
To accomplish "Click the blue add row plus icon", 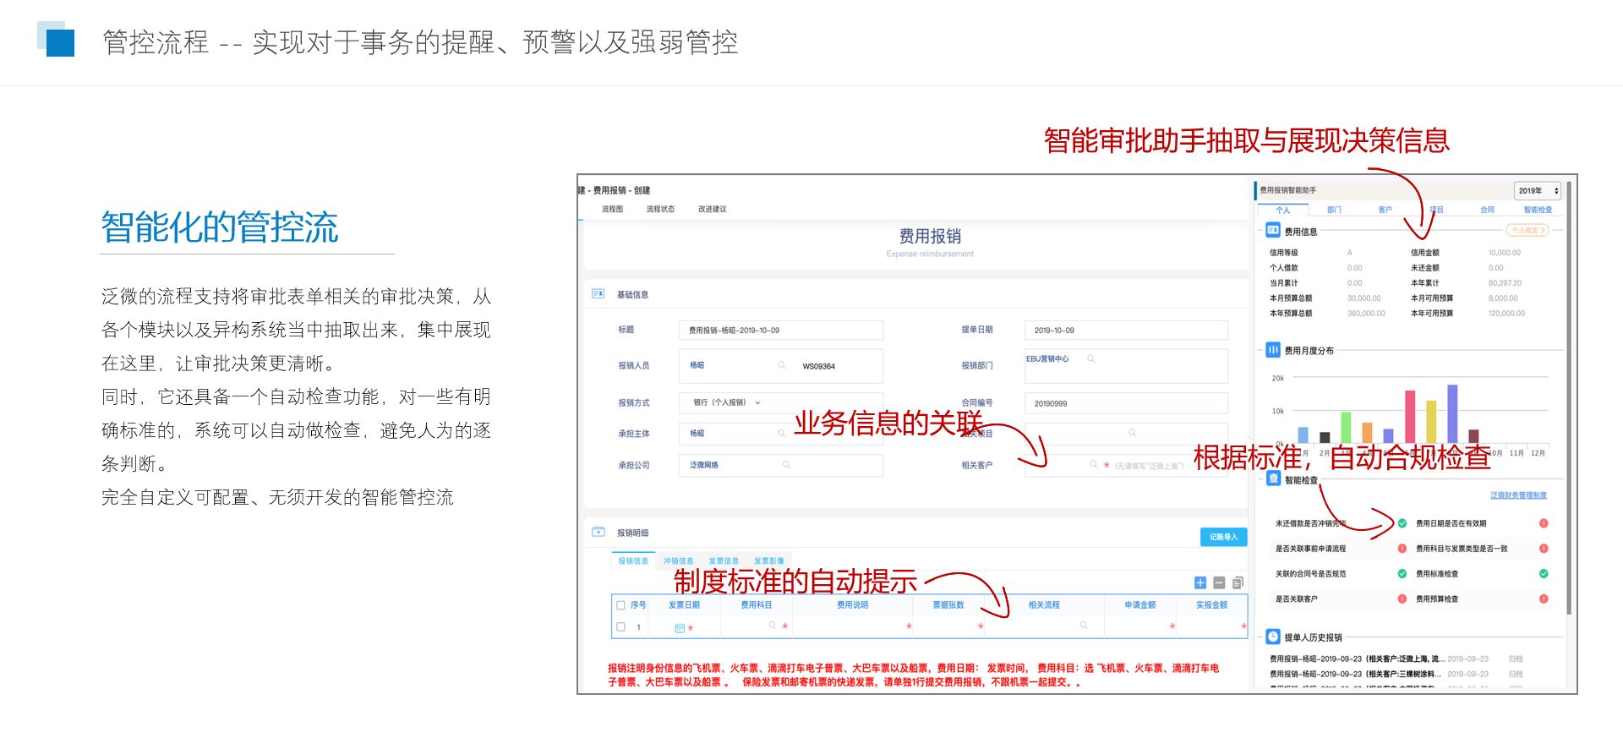I will click(x=1199, y=582).
